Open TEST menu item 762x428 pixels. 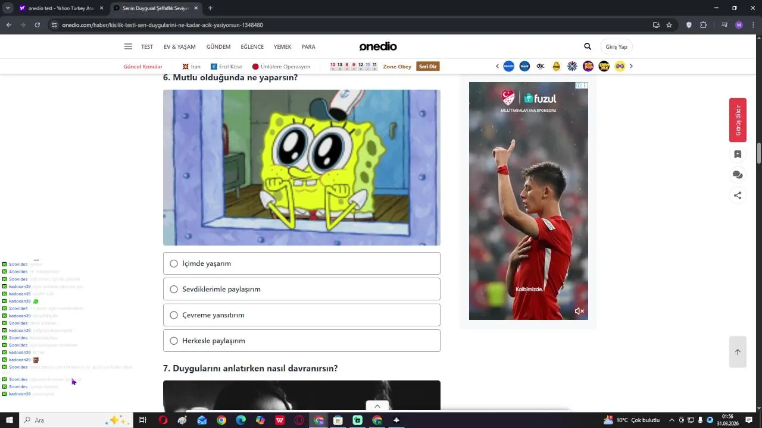147,47
